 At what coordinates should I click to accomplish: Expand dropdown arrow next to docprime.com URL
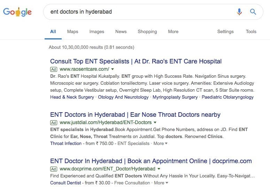coord(159,169)
